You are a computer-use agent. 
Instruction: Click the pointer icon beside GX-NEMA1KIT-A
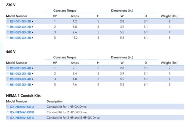coord(8,107)
